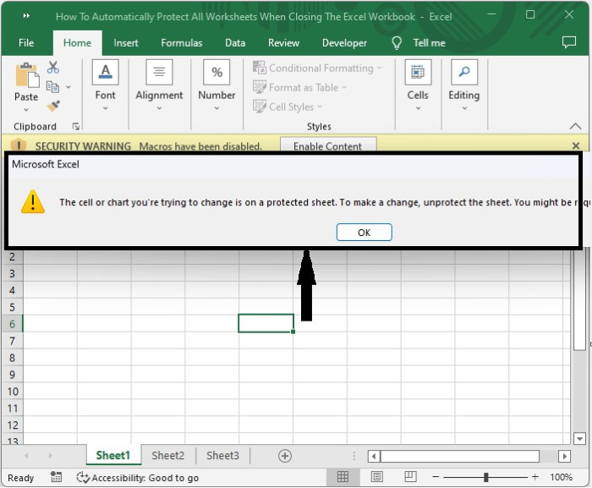Open the Number percent group icon

click(x=217, y=72)
